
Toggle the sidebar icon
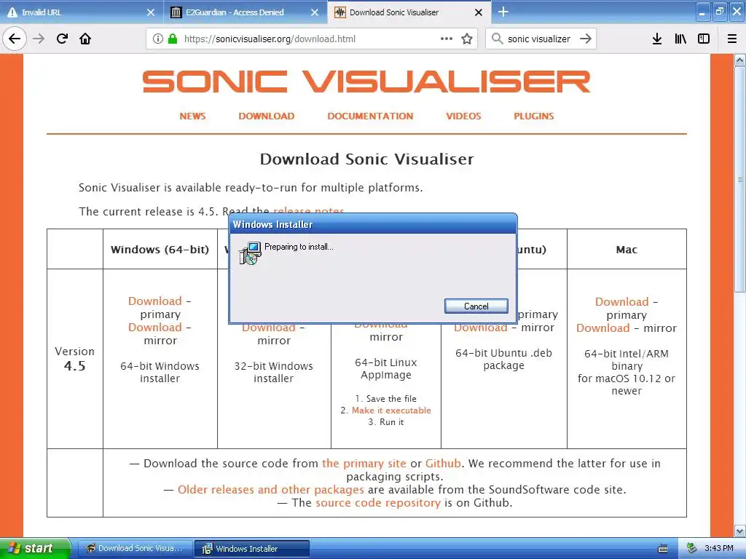pyautogui.click(x=704, y=39)
